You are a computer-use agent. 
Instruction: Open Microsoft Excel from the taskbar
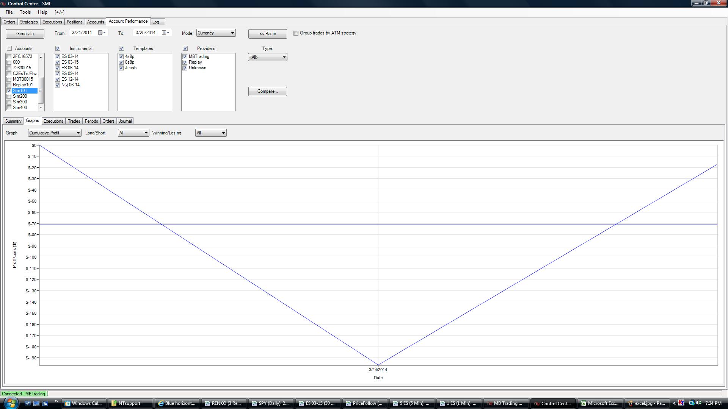point(600,403)
